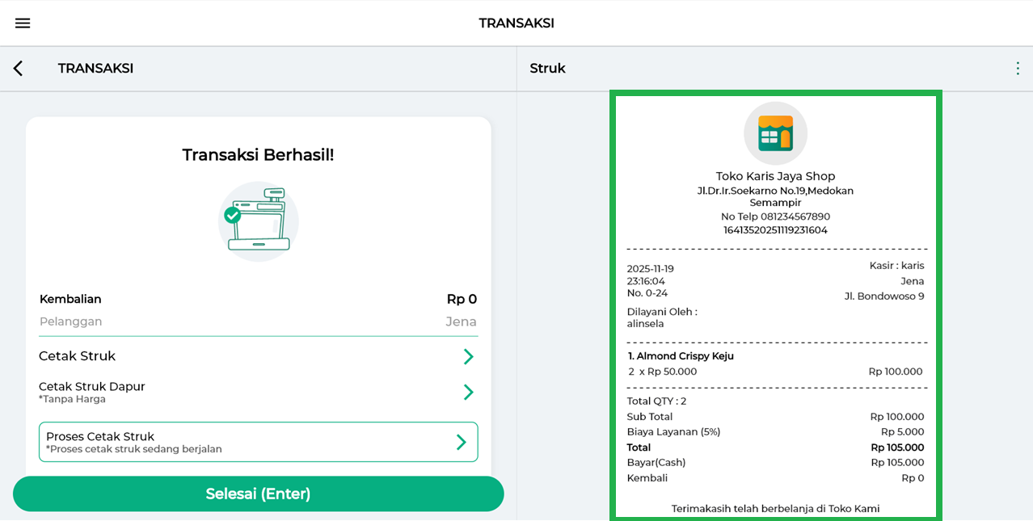The image size is (1033, 521).
Task: Click the green checkmark badge on register
Action: click(x=233, y=215)
